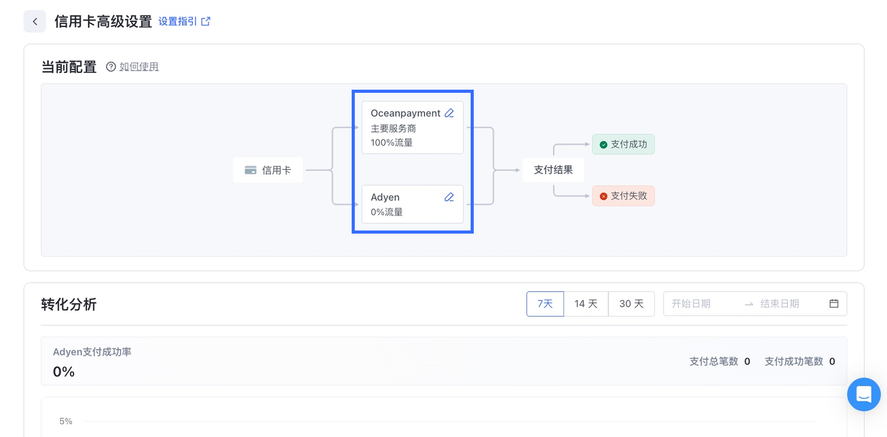The width and height of the screenshot is (887, 437).
Task: Click the 100%流量 text
Action: 392,142
